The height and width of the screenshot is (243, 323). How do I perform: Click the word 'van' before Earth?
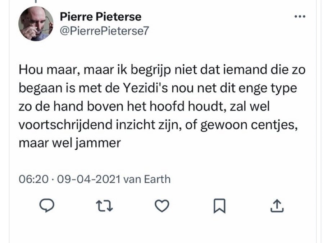132,179
